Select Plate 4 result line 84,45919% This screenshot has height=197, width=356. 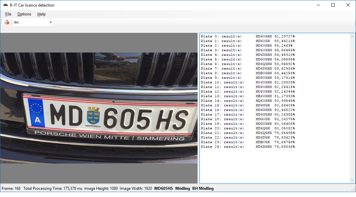click(x=248, y=55)
